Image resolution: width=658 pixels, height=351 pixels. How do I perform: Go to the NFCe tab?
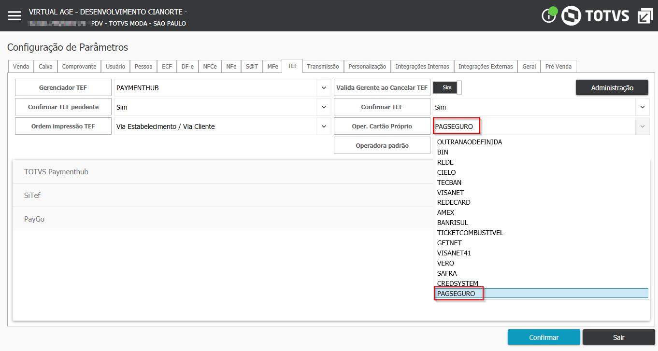(210, 67)
